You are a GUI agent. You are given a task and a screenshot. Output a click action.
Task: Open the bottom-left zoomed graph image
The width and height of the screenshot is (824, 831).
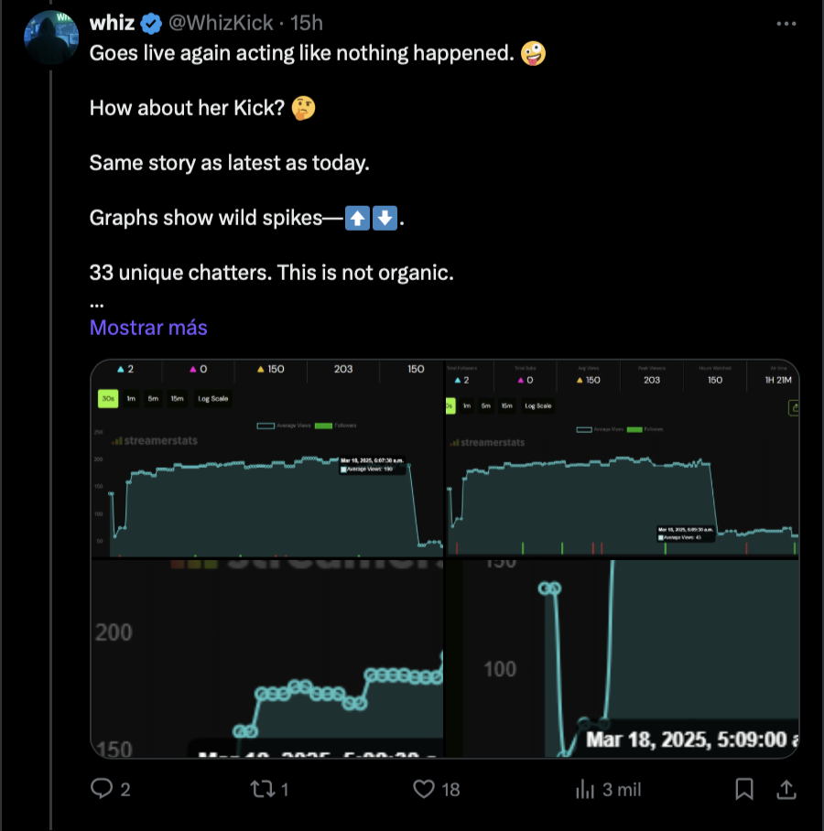266,659
